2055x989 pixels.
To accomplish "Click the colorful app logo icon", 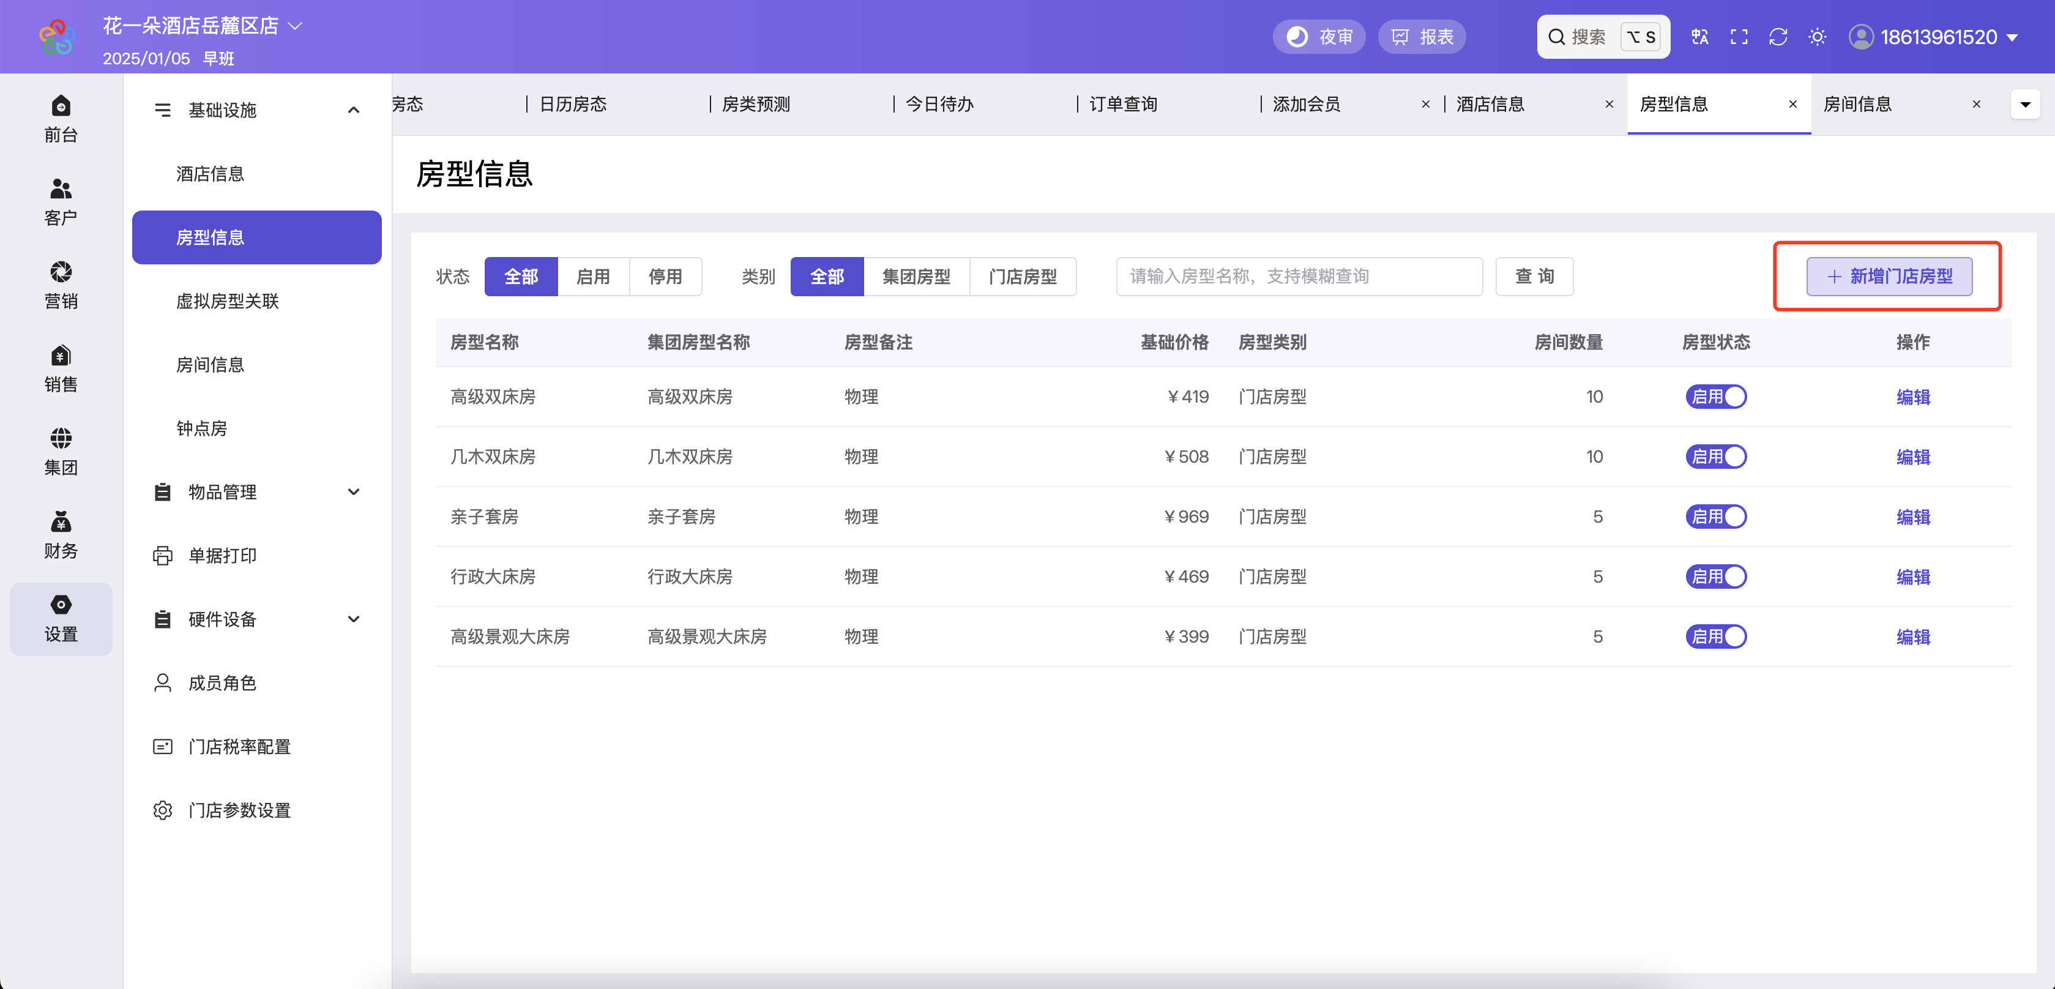I will tap(58, 37).
